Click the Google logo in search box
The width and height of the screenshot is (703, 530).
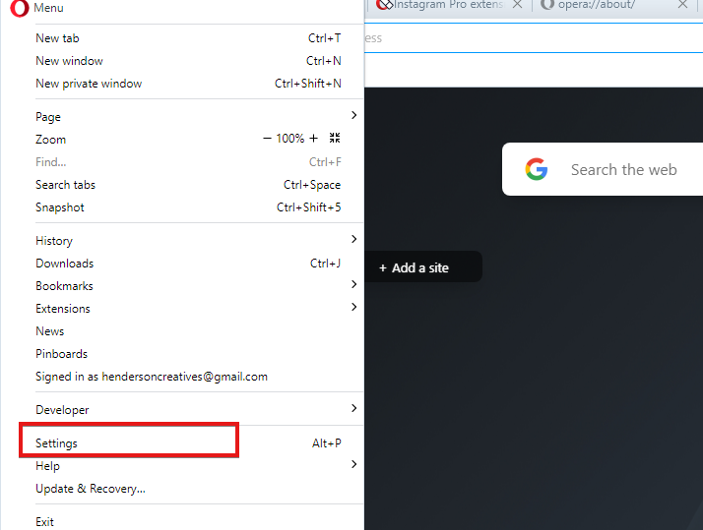[x=537, y=169]
